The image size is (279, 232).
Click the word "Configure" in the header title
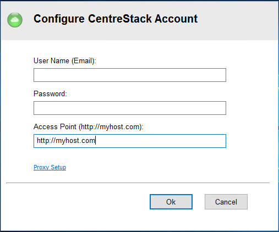(59, 19)
